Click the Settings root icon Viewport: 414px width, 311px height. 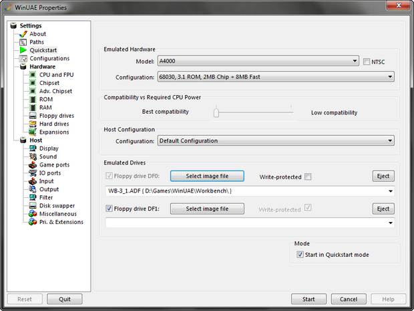13,25
